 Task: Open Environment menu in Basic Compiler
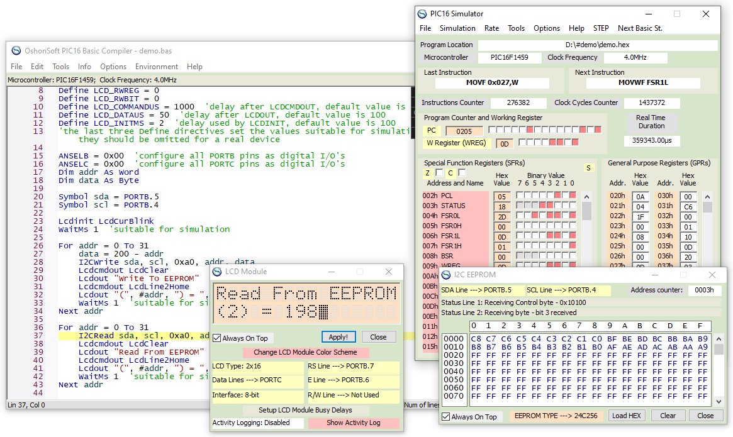pyautogui.click(x=157, y=67)
